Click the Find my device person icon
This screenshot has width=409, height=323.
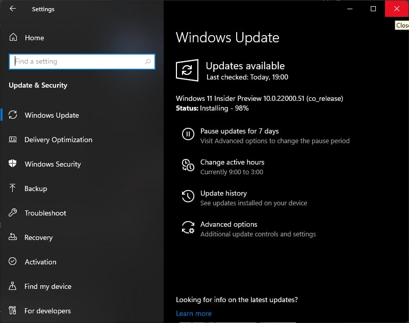(13, 286)
